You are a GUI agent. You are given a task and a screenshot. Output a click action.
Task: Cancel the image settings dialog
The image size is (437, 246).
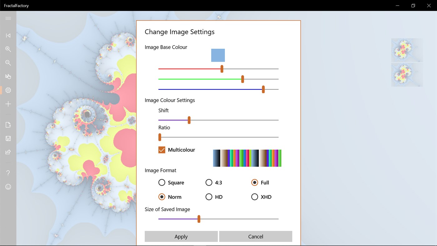coord(256,236)
